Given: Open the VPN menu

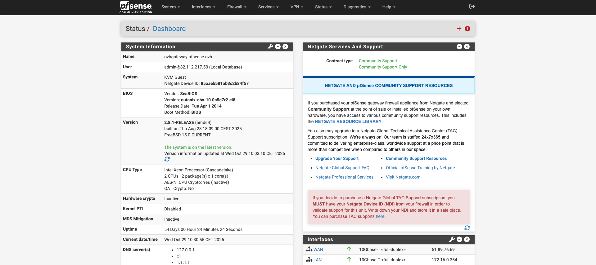Looking at the screenshot, I should [296, 7].
